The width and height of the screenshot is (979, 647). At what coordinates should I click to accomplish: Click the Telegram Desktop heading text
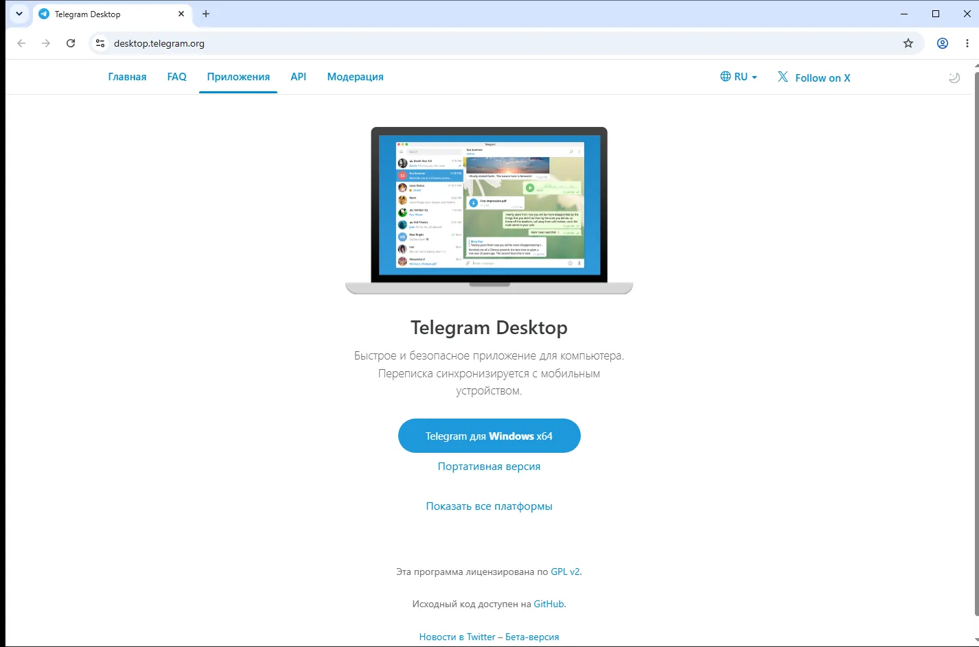[x=489, y=328]
